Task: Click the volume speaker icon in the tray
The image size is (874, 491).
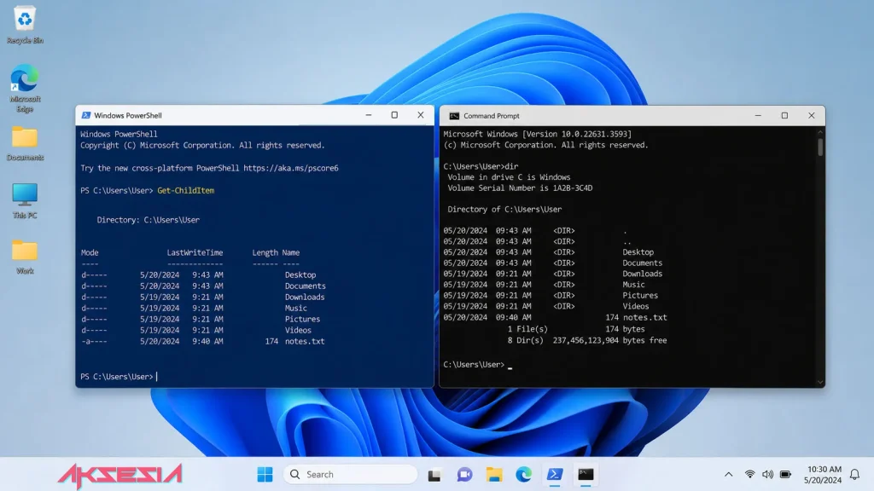Action: pyautogui.click(x=767, y=474)
